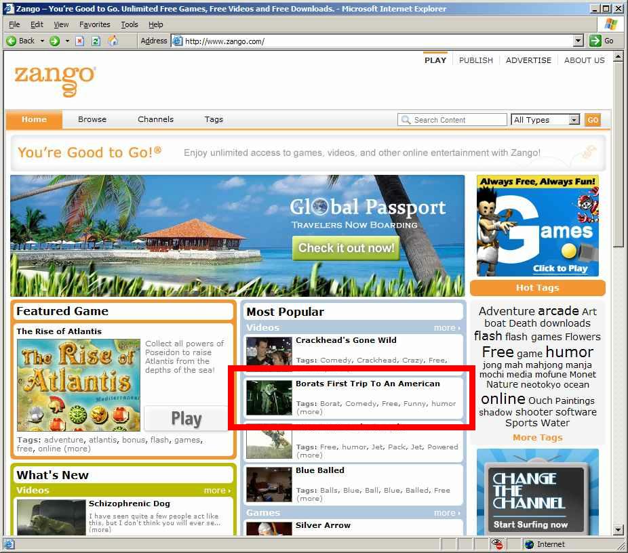The height and width of the screenshot is (553, 628).
Task: Open the Tools menu
Action: coord(130,24)
